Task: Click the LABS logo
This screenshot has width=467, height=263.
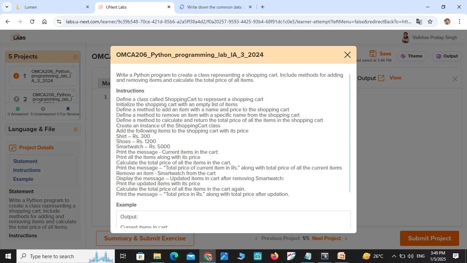Action: [x=18, y=37]
